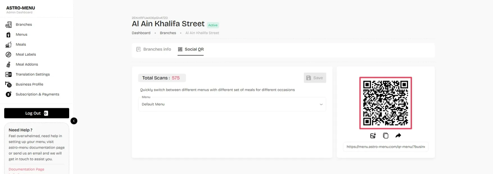The height and width of the screenshot is (174, 493).
Task: Click the ASTRO-MENU logo title
Action: coord(21,8)
